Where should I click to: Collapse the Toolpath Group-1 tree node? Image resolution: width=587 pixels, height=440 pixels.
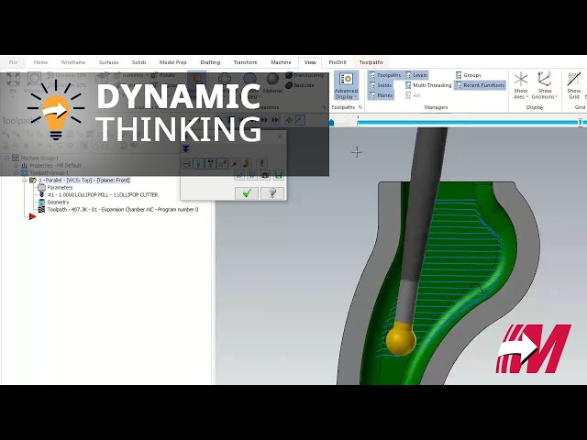coord(16,173)
